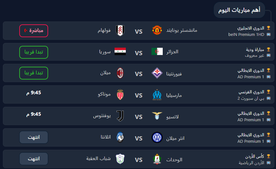This screenshot has width=276, height=169.
Task: Click trophy icon beside كأس الأردن
Action: click(x=268, y=156)
